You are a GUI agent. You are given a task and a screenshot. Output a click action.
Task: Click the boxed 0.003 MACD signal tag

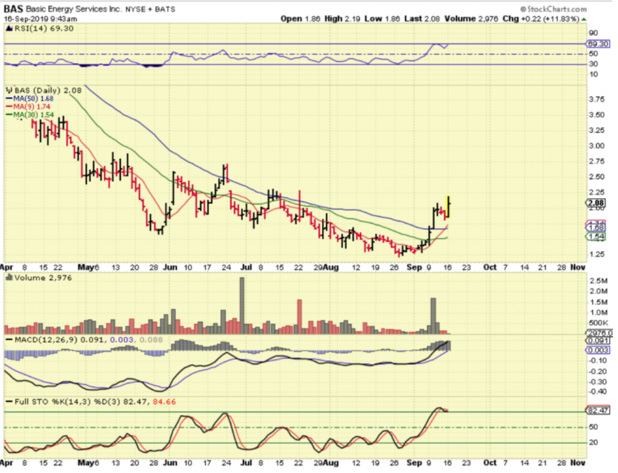598,350
